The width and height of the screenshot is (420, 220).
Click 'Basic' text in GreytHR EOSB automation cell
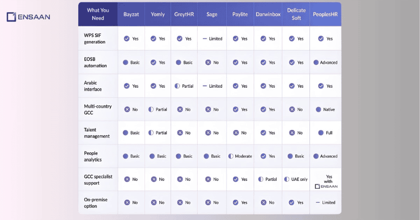click(x=188, y=62)
